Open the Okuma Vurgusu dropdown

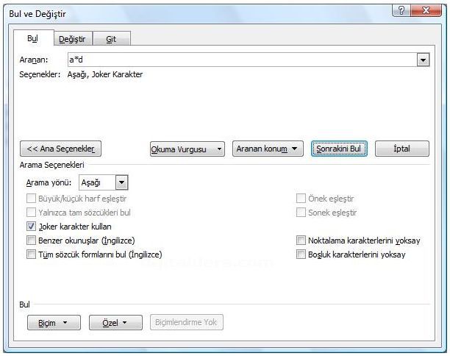pyautogui.click(x=187, y=149)
